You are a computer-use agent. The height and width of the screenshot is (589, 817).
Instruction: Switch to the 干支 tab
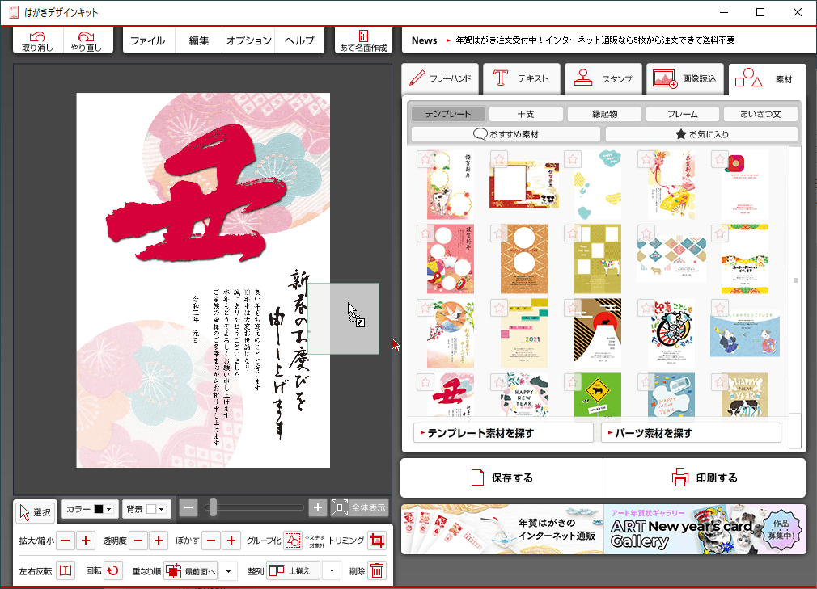(526, 114)
